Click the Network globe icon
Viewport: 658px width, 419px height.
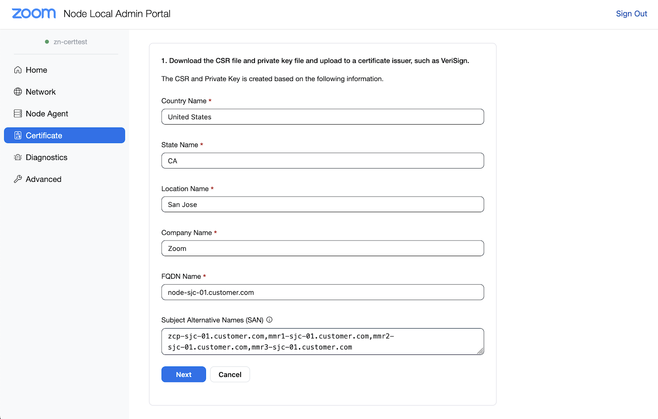pyautogui.click(x=18, y=92)
